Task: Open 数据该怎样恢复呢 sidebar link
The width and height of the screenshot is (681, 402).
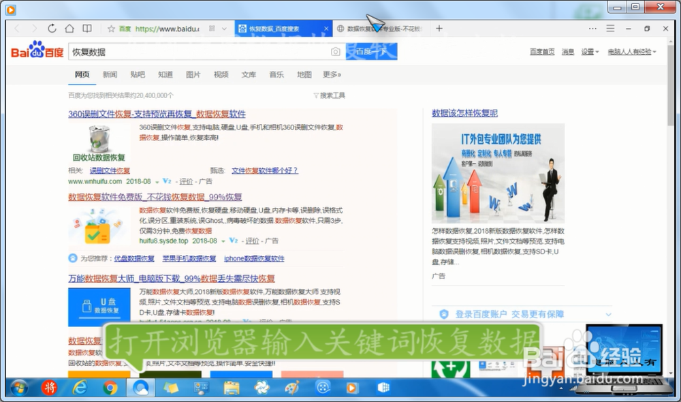Action: (464, 113)
